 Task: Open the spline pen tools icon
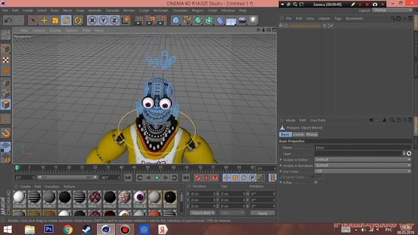pos(187,20)
